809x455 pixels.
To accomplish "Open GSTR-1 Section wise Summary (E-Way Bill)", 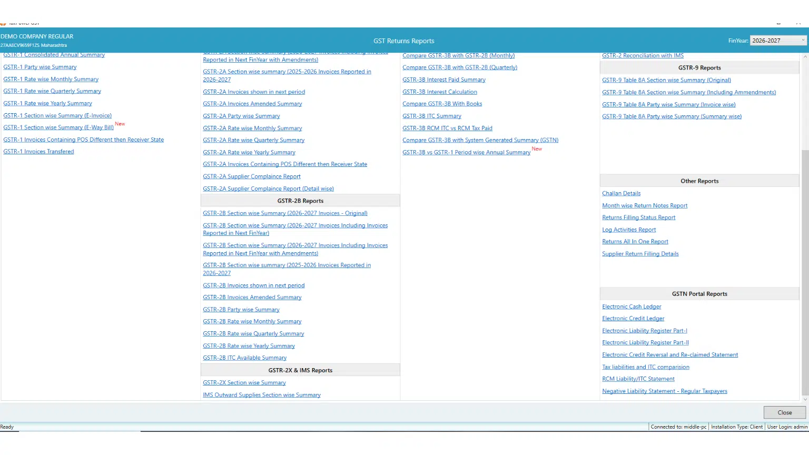I will (x=58, y=127).
